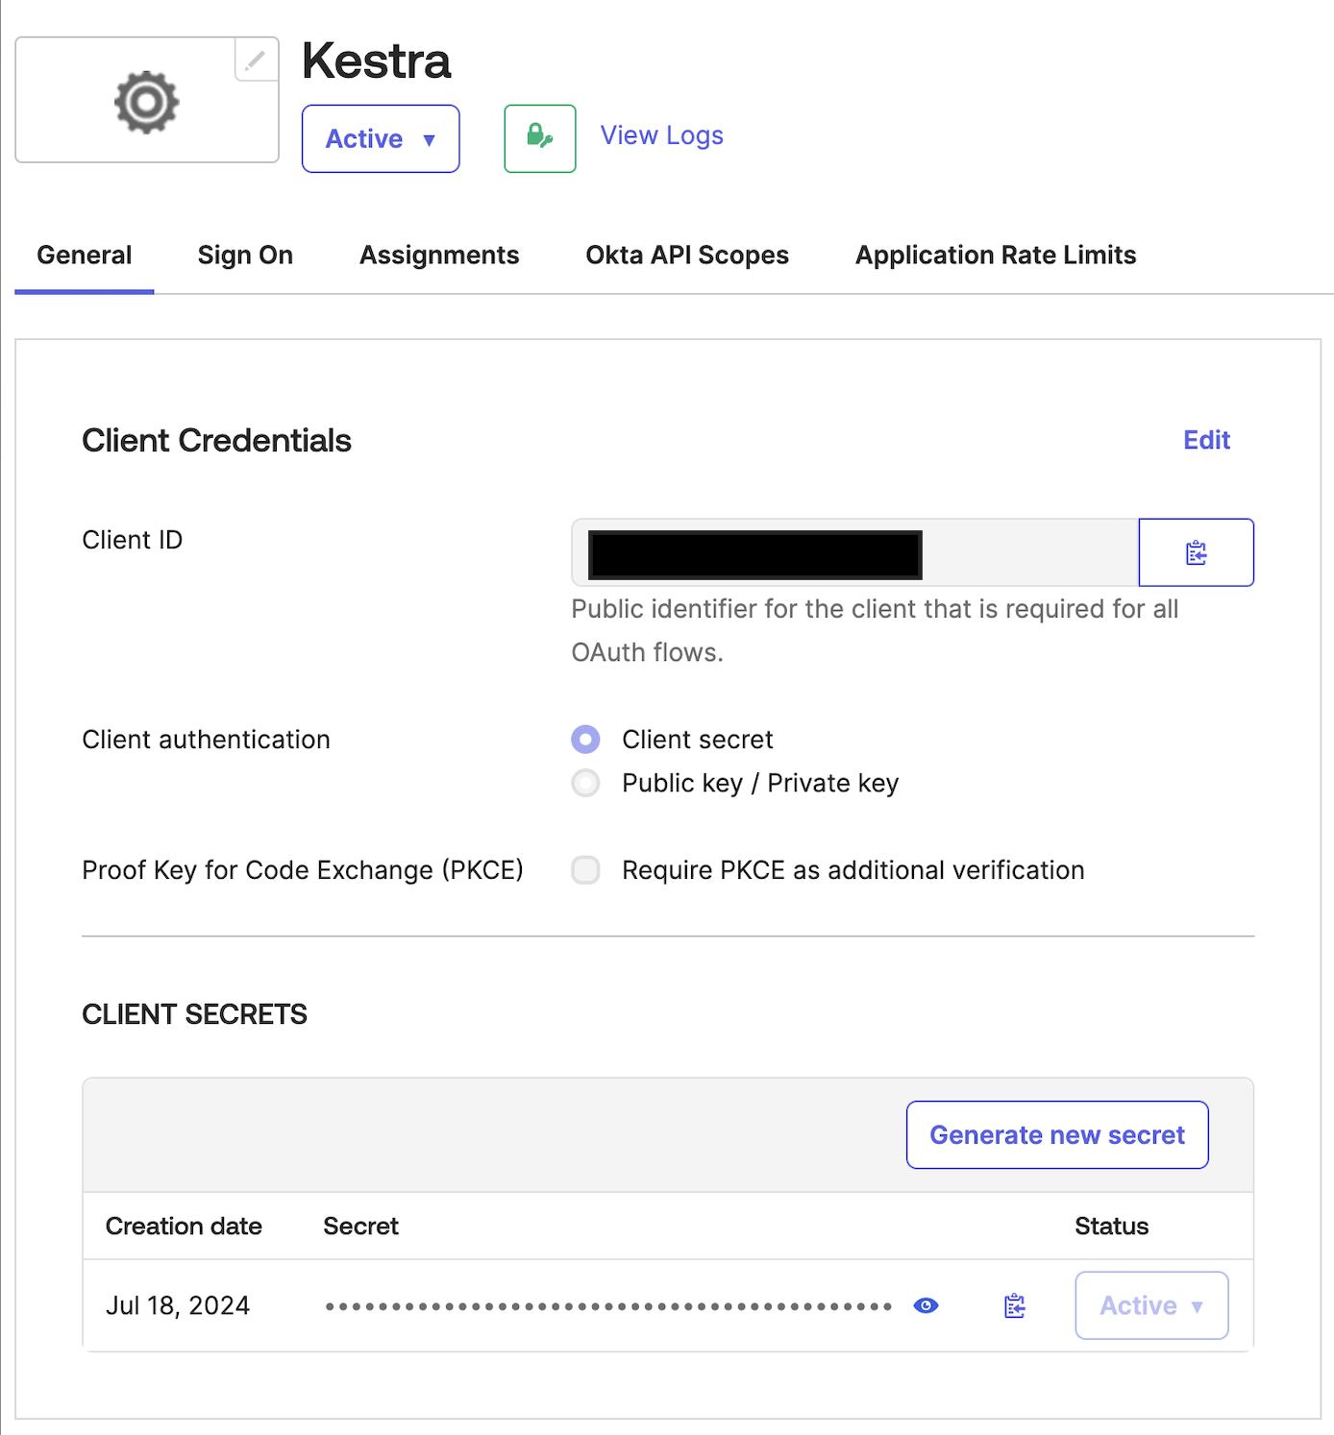This screenshot has height=1435, width=1334.
Task: Click the Generate new secret button
Action: pos(1057,1135)
